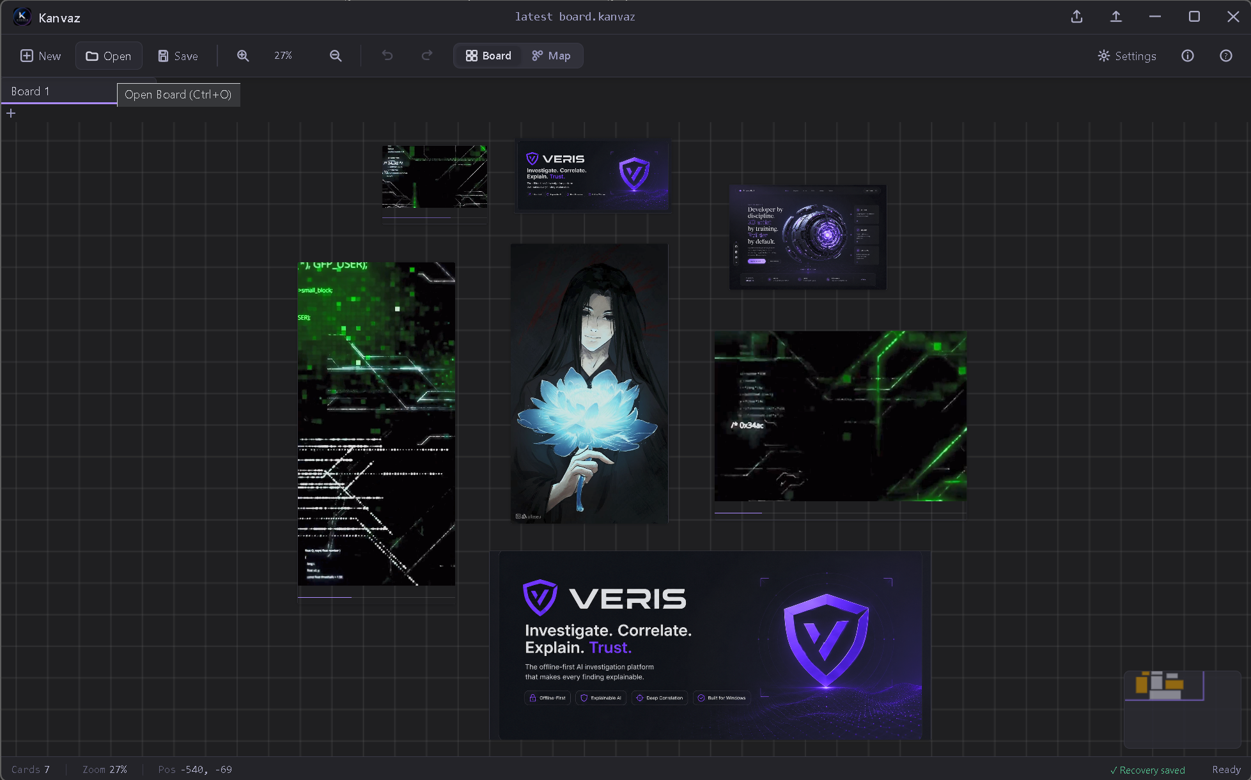The width and height of the screenshot is (1251, 780).
Task: Select the developer portfolio screenshot card
Action: tap(808, 237)
